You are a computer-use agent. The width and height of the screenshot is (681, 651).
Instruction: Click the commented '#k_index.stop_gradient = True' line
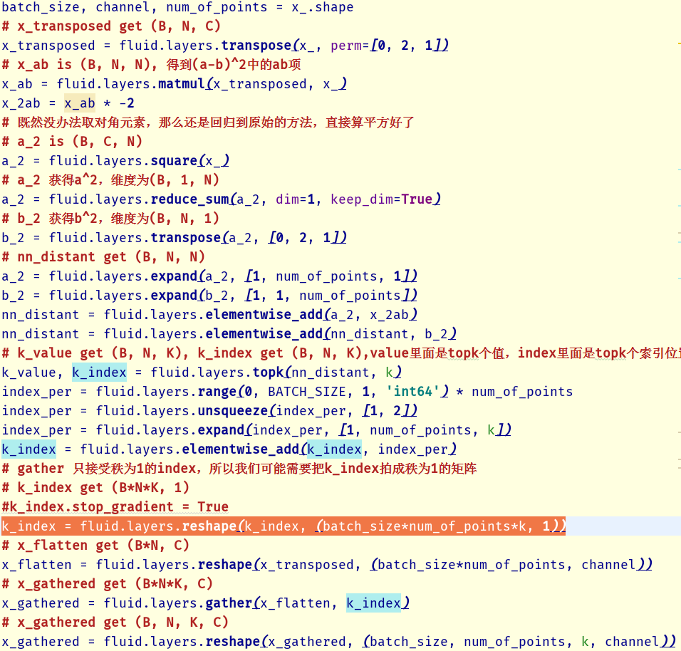pyautogui.click(x=115, y=507)
